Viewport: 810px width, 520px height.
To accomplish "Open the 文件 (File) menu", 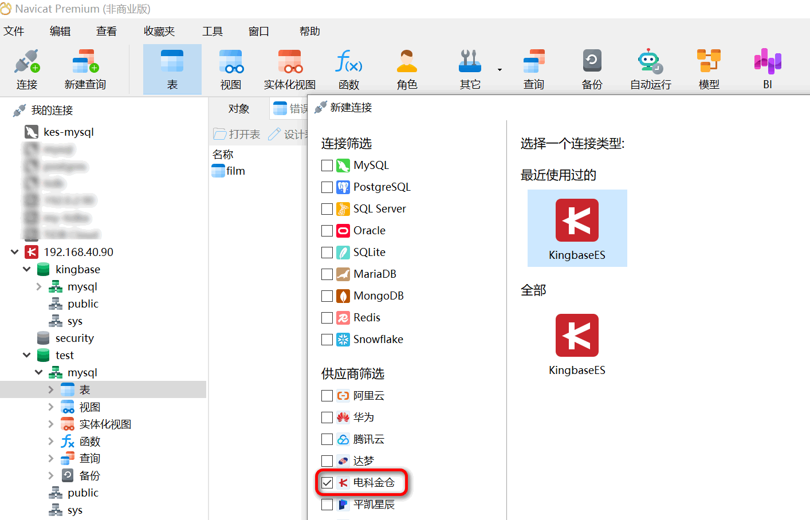I will coord(14,31).
